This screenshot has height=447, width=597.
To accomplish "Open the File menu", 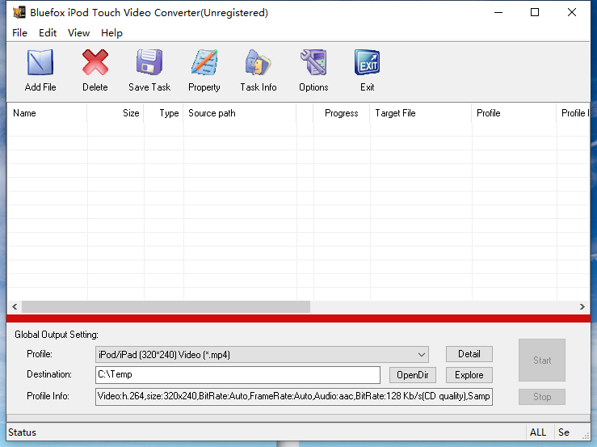I will click(20, 33).
